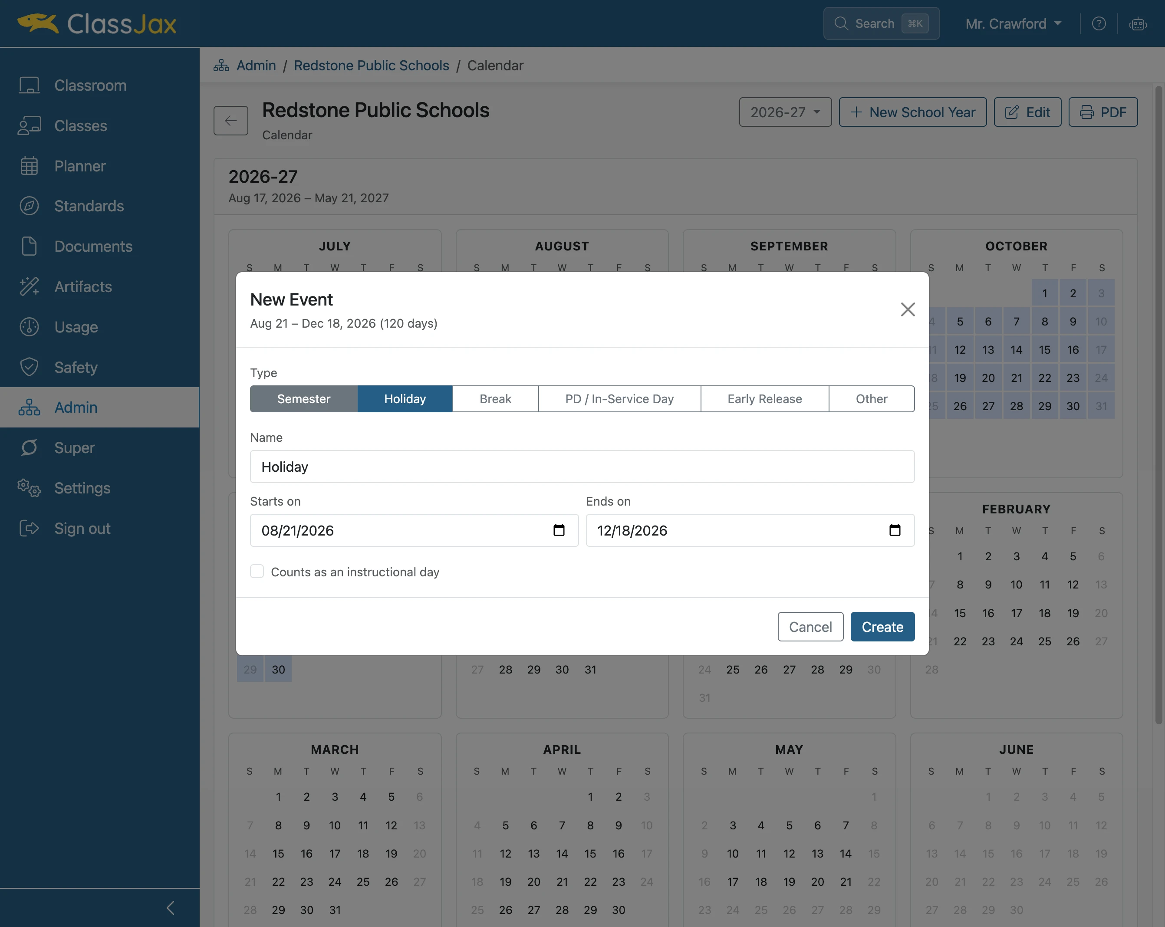Image resolution: width=1165 pixels, height=927 pixels.
Task: Click the Ends on date field
Action: (x=750, y=530)
